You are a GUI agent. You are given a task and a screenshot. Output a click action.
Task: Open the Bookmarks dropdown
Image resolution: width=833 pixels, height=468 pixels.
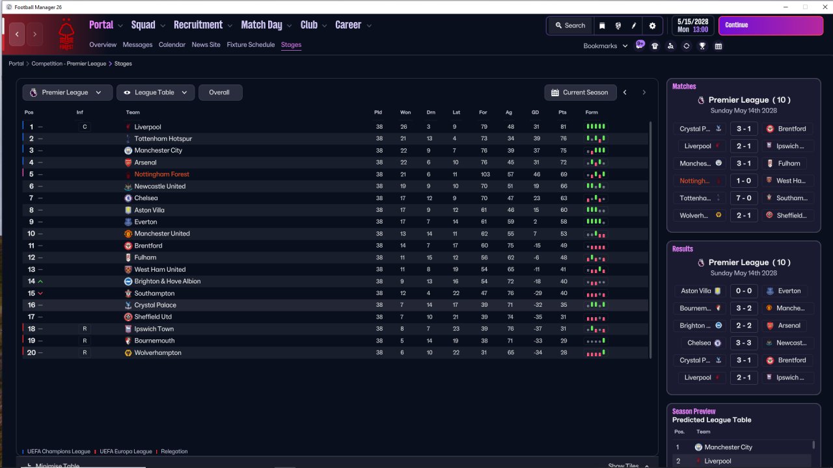pos(606,46)
